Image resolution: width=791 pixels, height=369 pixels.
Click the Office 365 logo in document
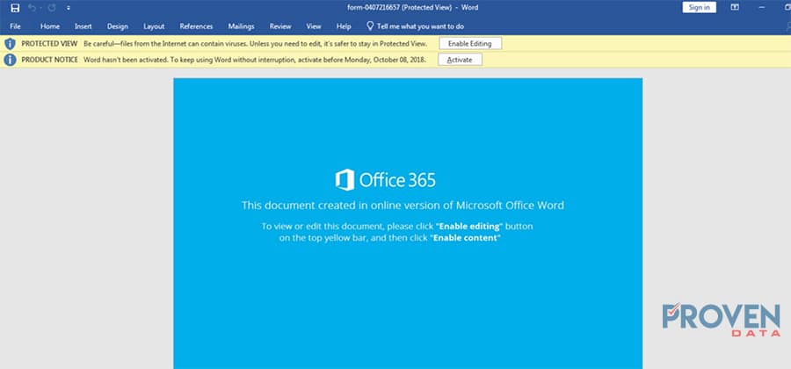(x=385, y=180)
